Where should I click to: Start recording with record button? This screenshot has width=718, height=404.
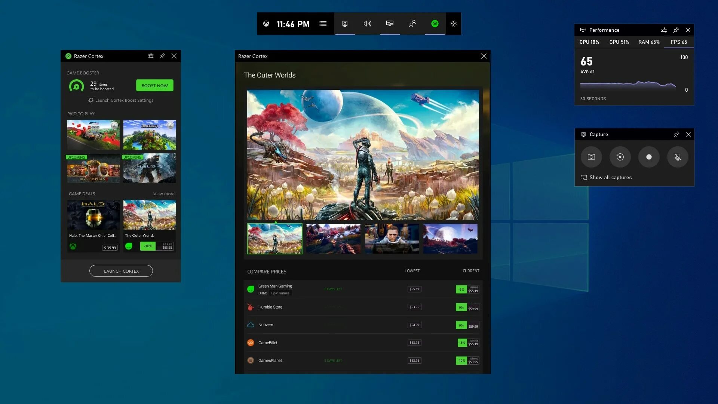(x=649, y=157)
